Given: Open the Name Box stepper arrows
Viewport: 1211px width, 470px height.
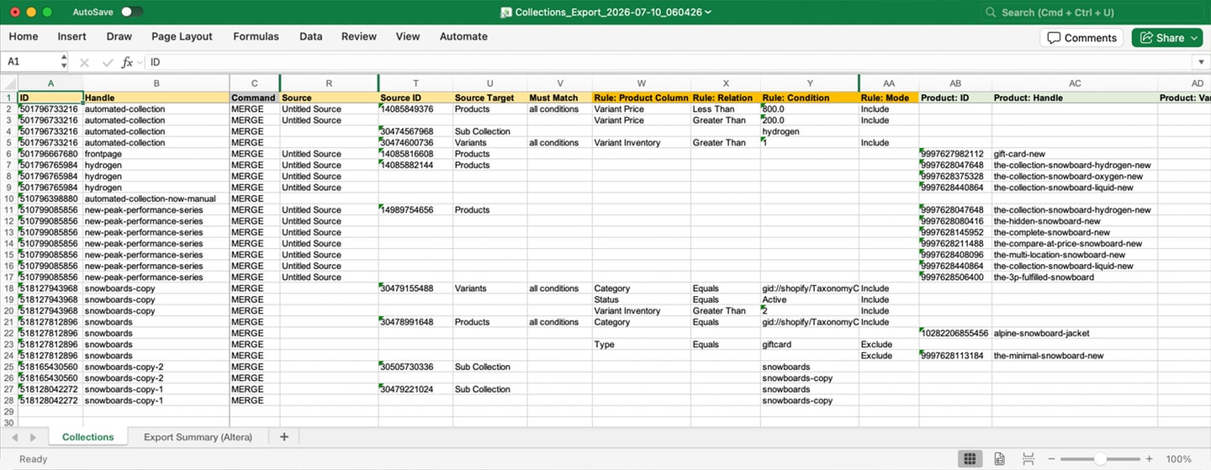Looking at the screenshot, I should (63, 62).
